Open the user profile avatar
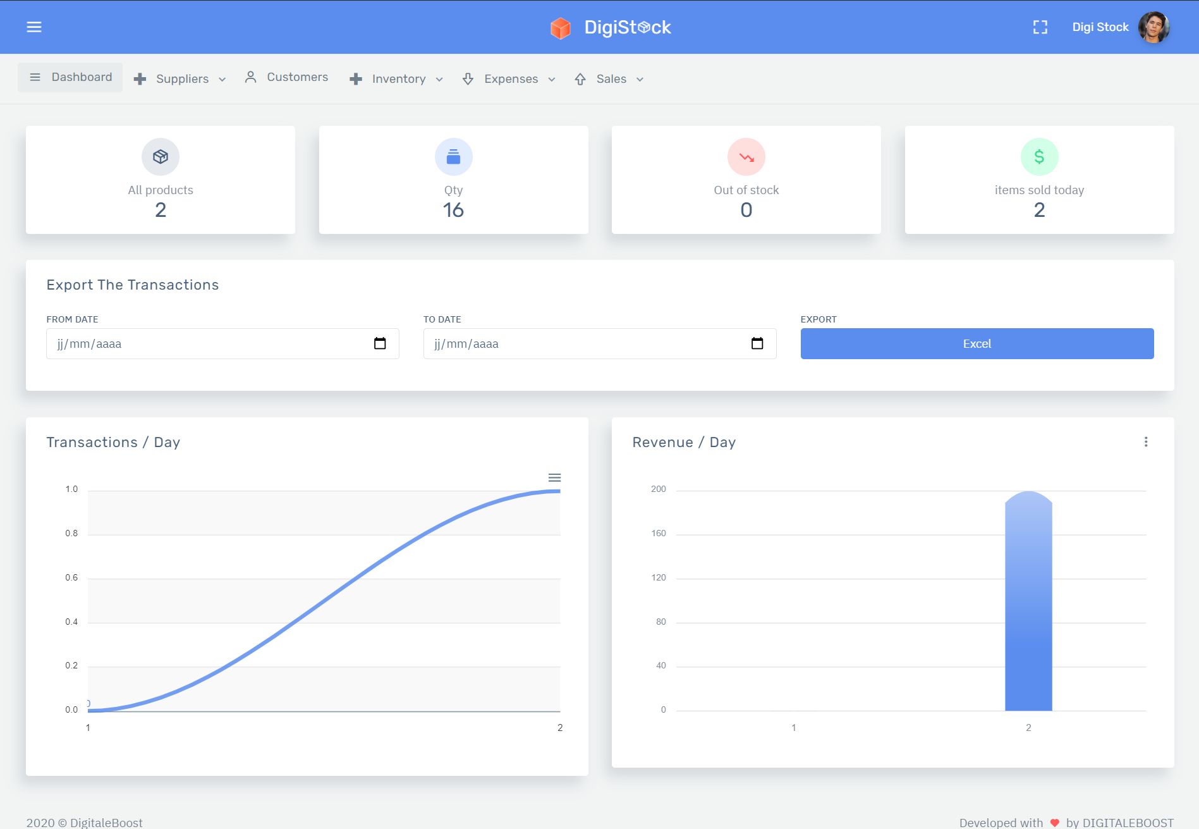Screen dimensions: 1199x829 pos(1153,27)
